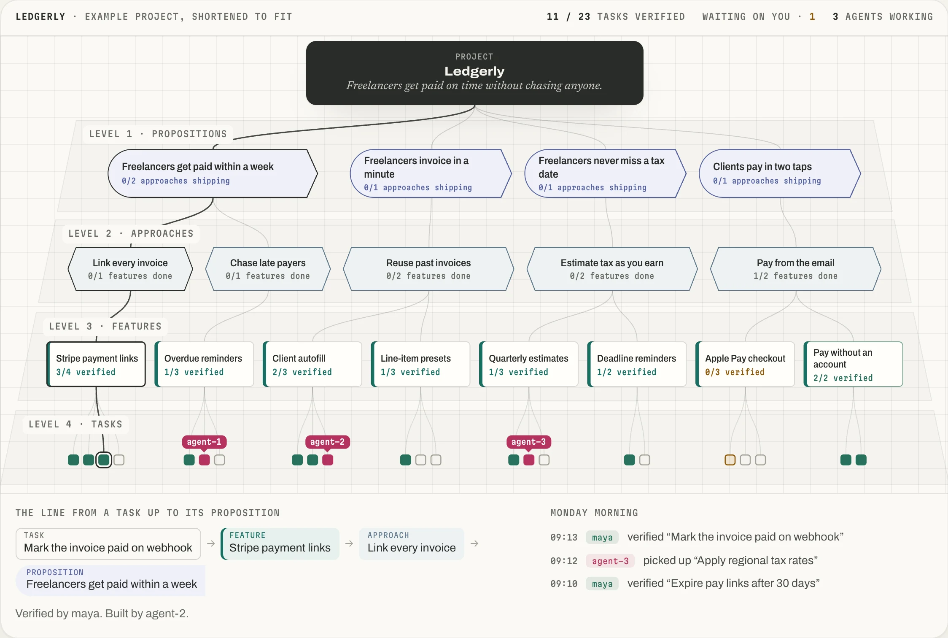
Task: Click the Stripe payment links feature breadcrumb chip
Action: click(x=280, y=544)
